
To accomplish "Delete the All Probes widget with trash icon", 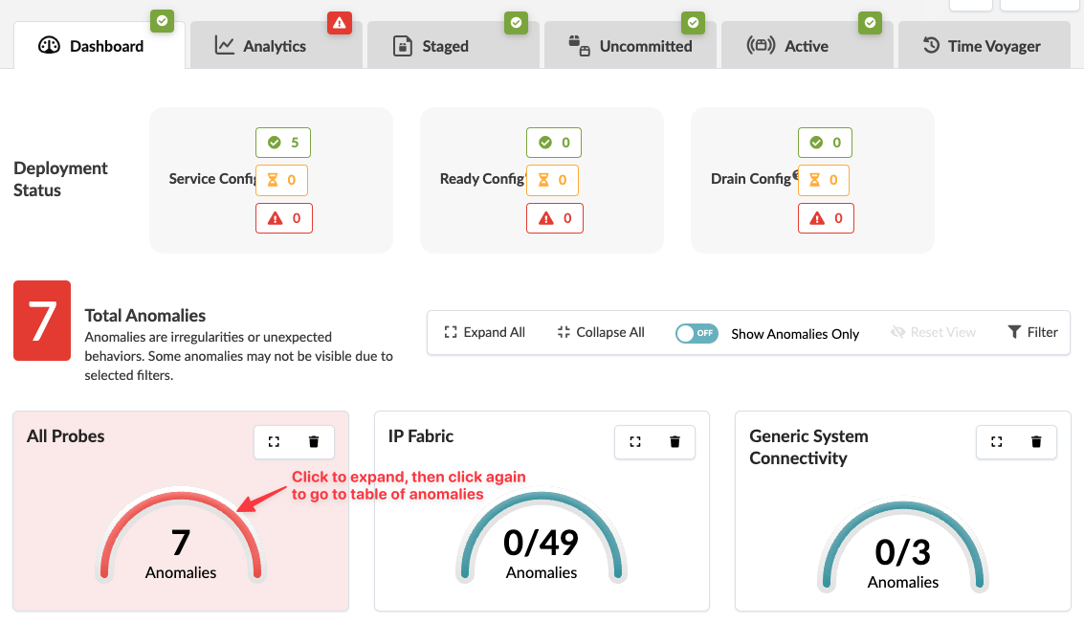I will 314,441.
